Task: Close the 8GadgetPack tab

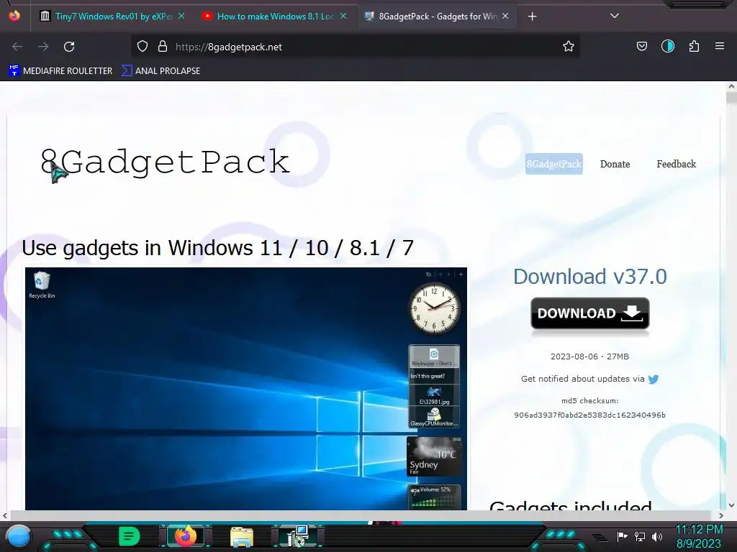Action: point(505,16)
